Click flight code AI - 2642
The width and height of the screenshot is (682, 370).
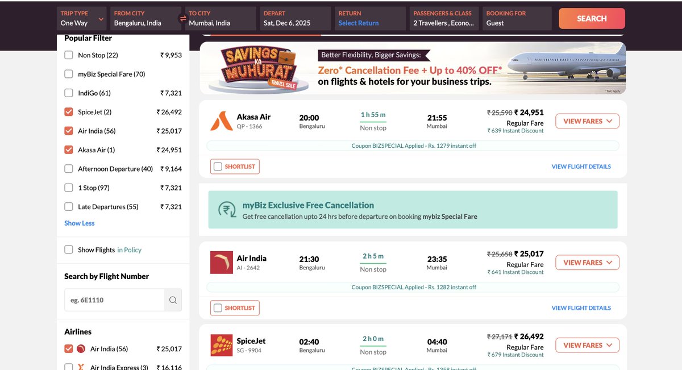coord(248,268)
